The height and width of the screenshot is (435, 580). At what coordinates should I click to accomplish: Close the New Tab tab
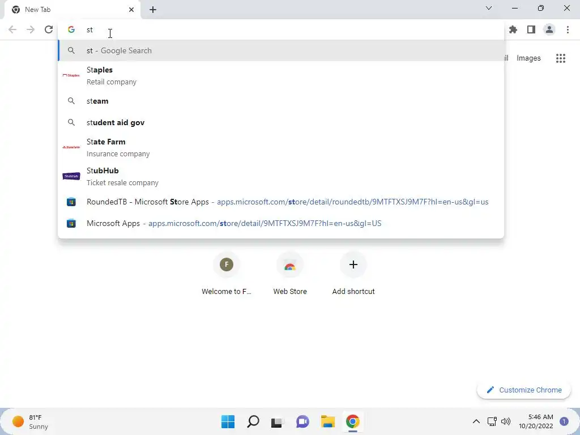click(x=131, y=10)
